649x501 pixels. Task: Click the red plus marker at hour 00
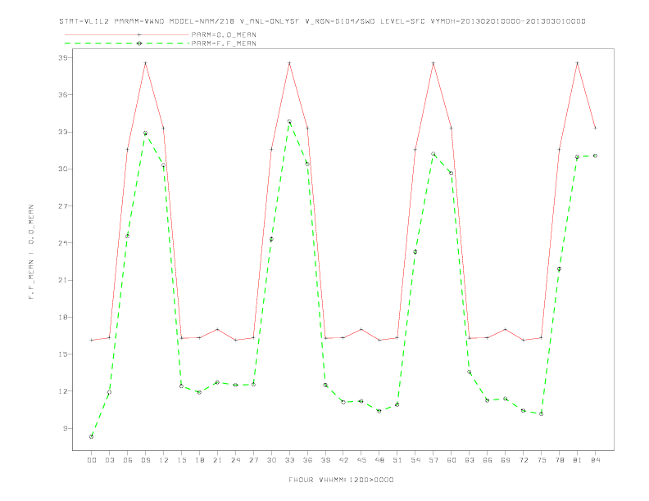point(92,341)
